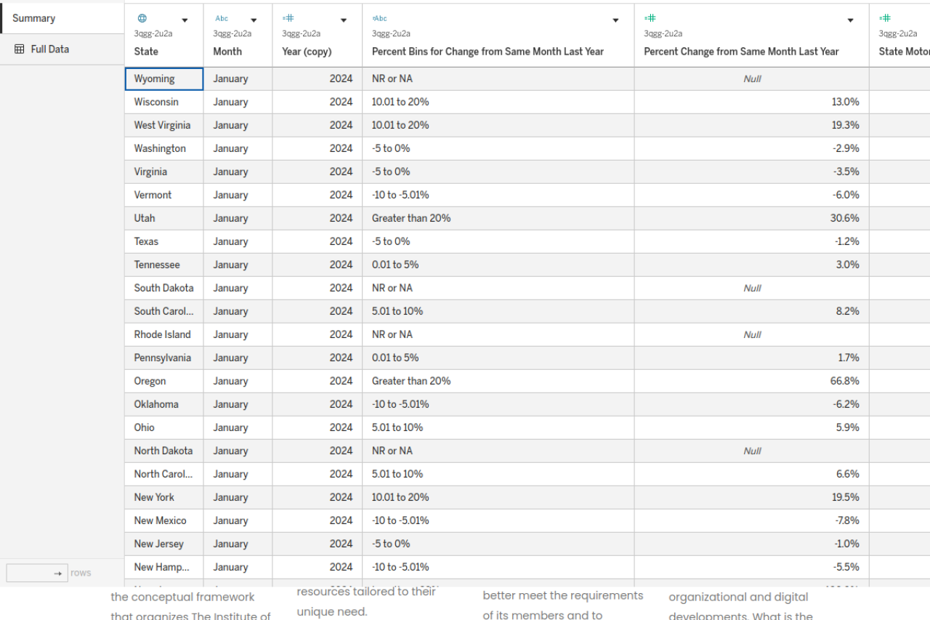This screenshot has height=620, width=930.
Task: Click the Rhode Island cell
Action: pyautogui.click(x=164, y=334)
